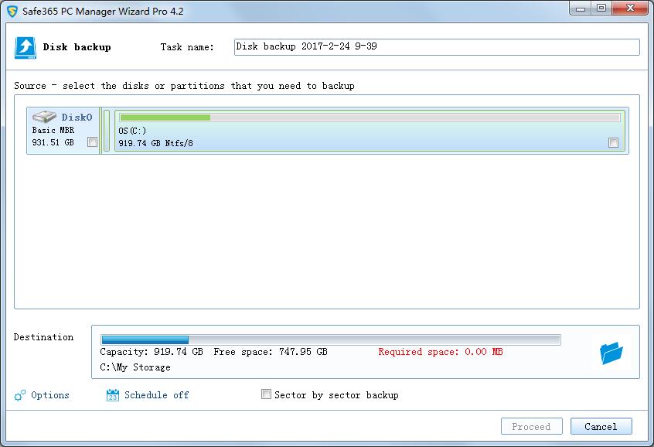Open the destination folder browse icon
Viewport: 654px width, 447px height.
(611, 353)
